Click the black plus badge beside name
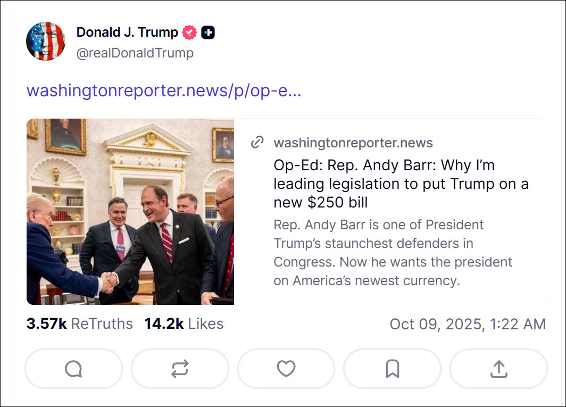 pyautogui.click(x=208, y=32)
